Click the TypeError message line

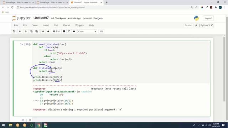pos(78,110)
